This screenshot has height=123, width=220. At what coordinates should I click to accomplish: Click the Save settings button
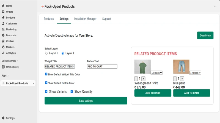[86, 101]
